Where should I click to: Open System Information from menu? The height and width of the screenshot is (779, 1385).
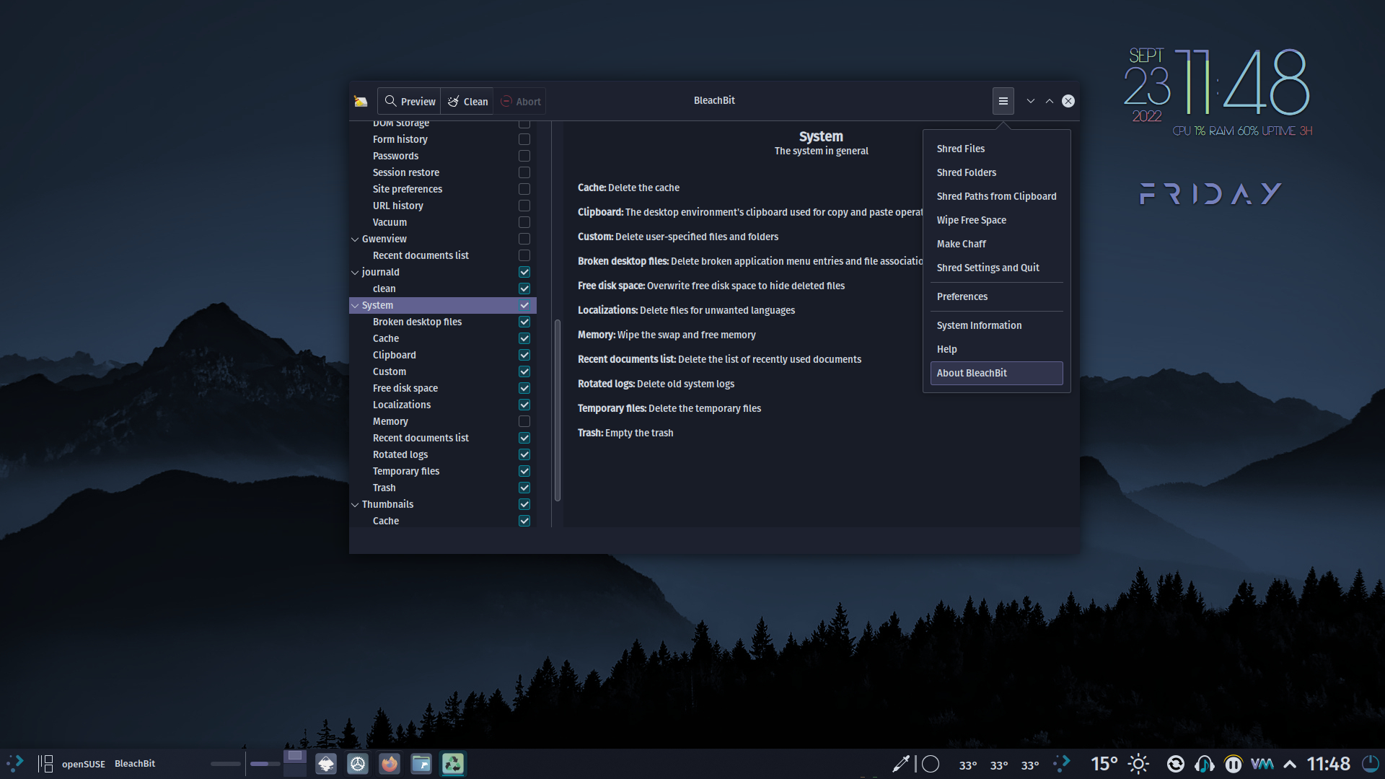[996, 325]
